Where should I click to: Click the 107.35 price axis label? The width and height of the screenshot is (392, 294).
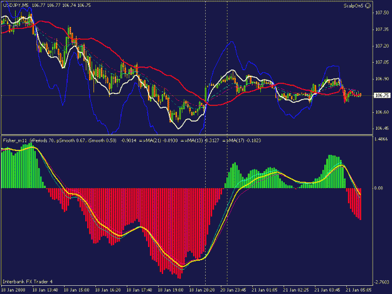coord(382,29)
